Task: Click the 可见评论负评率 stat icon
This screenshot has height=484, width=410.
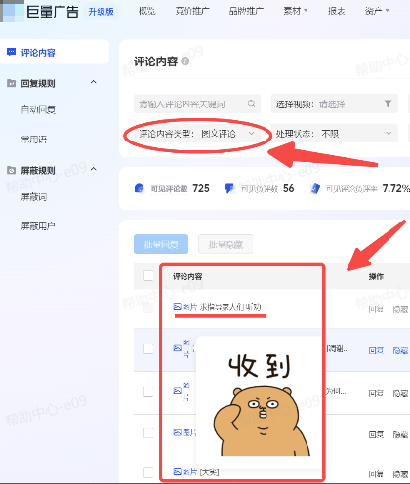Action: pos(314,188)
